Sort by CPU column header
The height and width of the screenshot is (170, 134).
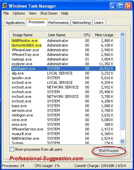coord(86,35)
